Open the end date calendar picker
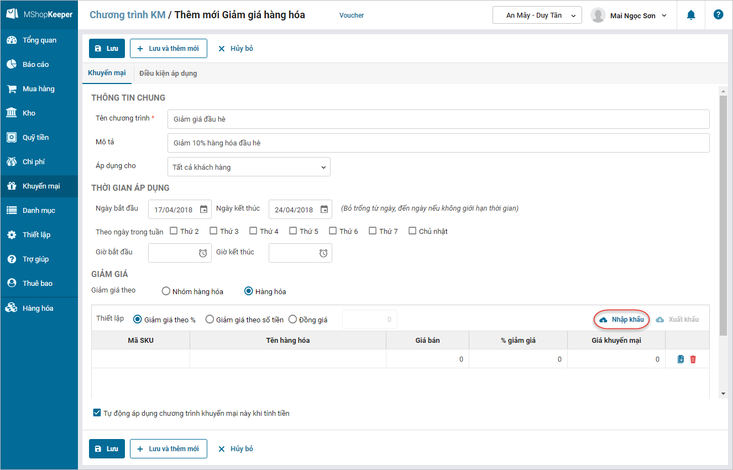This screenshot has height=470, width=733. (324, 210)
